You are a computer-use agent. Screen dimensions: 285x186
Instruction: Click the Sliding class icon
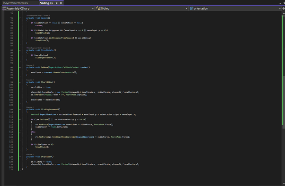tap(98, 8)
